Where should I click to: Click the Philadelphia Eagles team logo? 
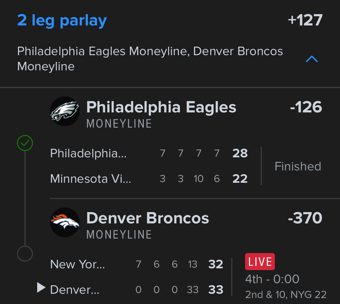coord(65,111)
